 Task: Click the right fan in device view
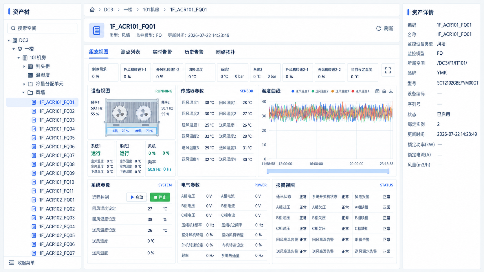(144, 113)
